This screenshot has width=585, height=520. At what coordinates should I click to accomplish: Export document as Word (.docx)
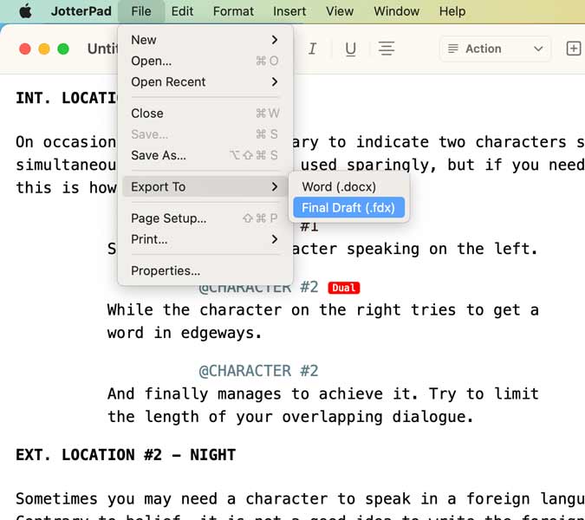coord(349,186)
